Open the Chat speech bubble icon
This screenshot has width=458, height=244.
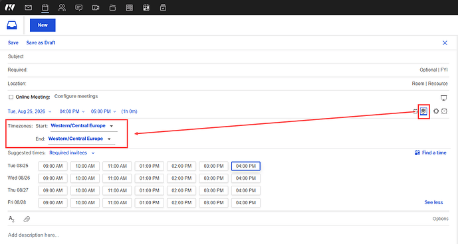pos(78,7)
